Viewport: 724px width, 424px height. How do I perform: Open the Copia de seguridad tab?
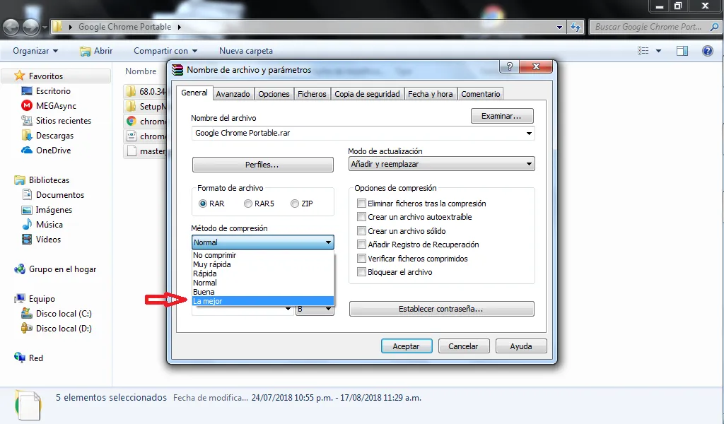coord(367,94)
